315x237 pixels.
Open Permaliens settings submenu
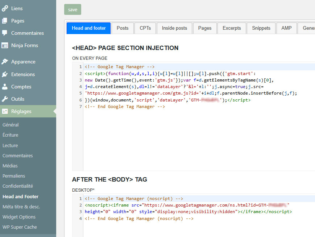coord(14,176)
